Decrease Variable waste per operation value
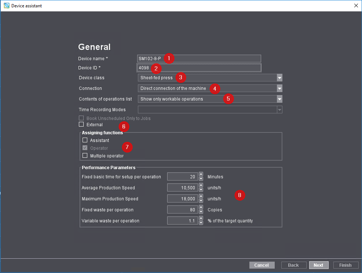The image size is (362, 273). 201,223
